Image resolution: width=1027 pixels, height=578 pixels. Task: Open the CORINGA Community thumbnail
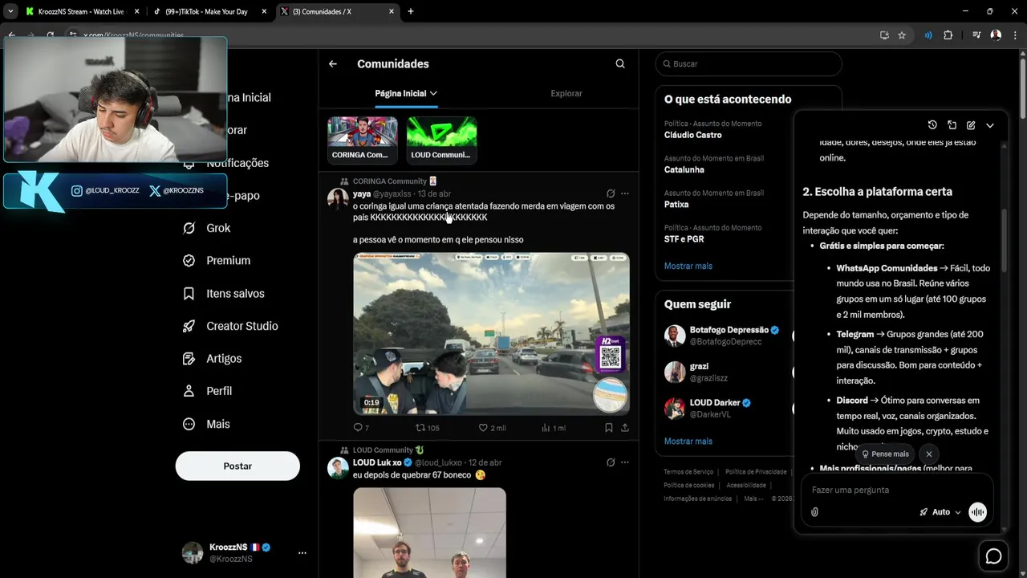[x=362, y=139]
